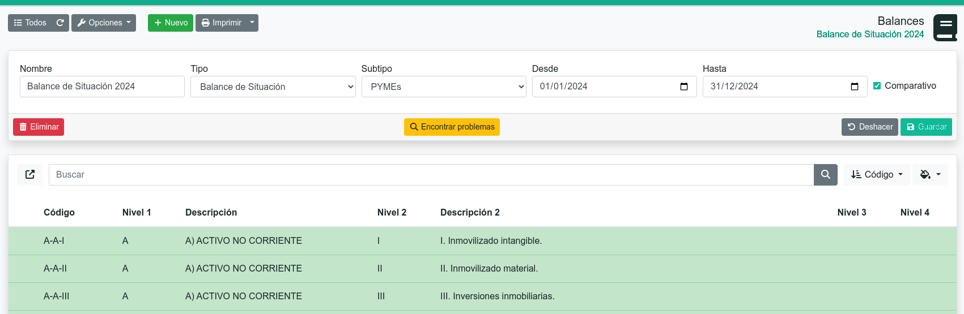Select the row with code A-A-I
964x314 pixels.
[x=482, y=241]
